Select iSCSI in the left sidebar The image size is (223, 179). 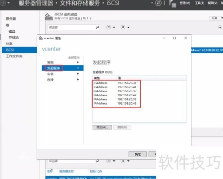coord(19,50)
